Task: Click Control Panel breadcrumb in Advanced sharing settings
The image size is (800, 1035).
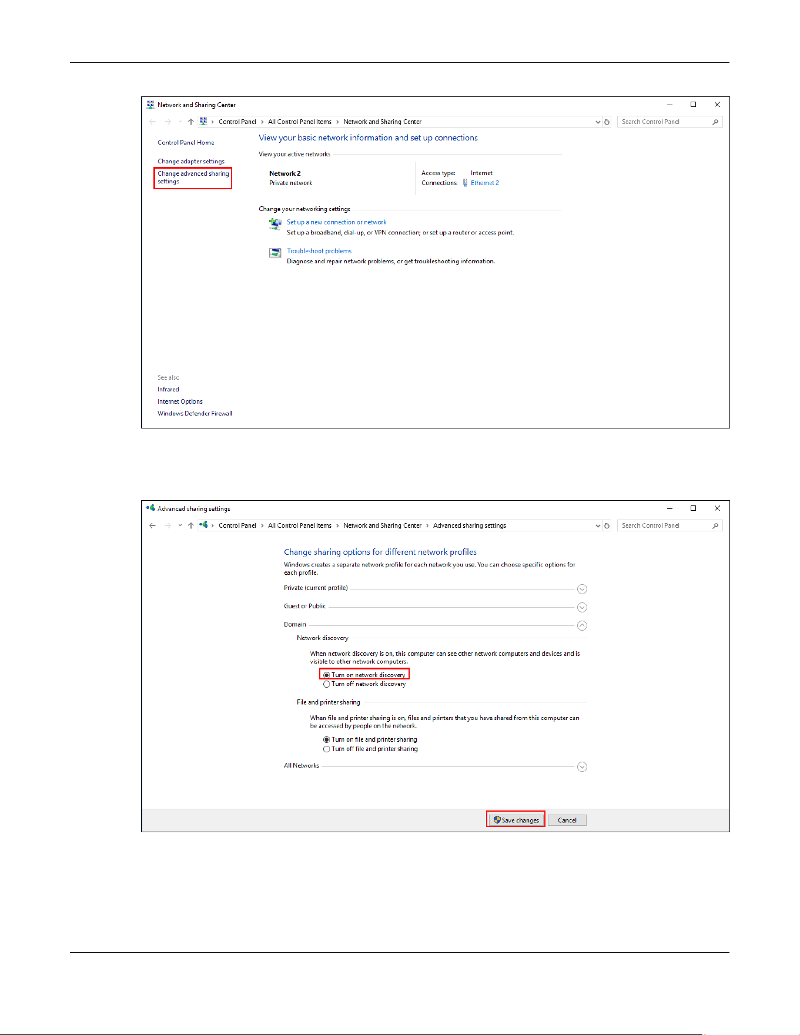Action: tap(237, 526)
